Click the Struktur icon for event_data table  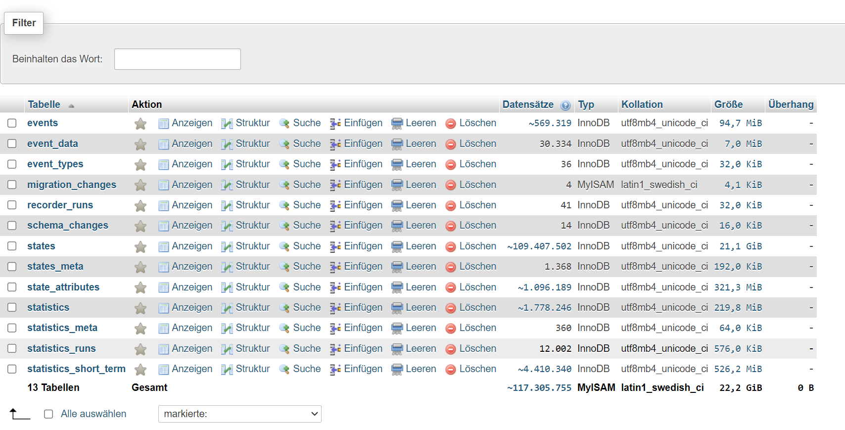click(x=227, y=144)
